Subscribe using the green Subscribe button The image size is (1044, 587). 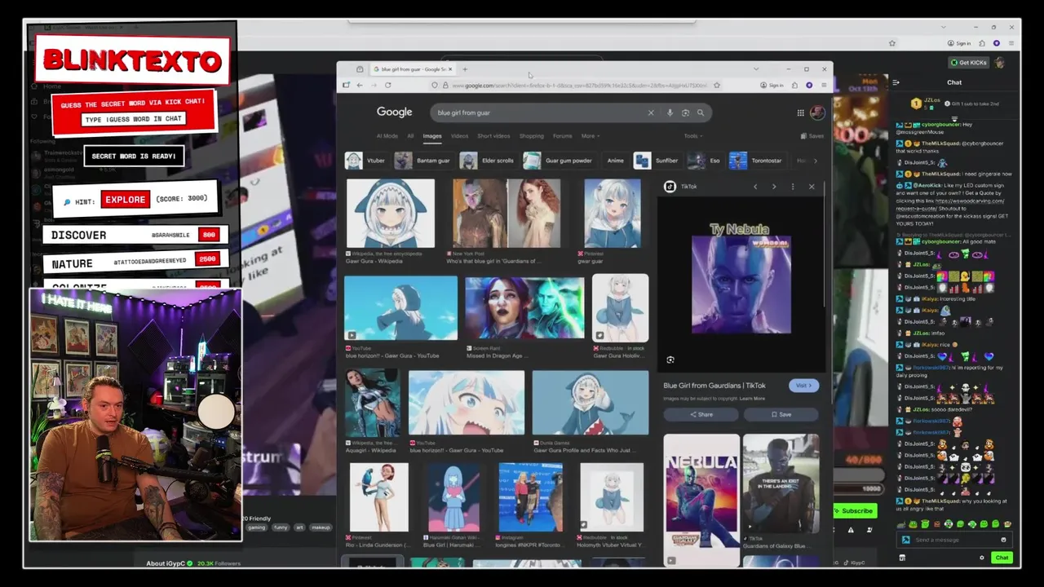coord(853,511)
